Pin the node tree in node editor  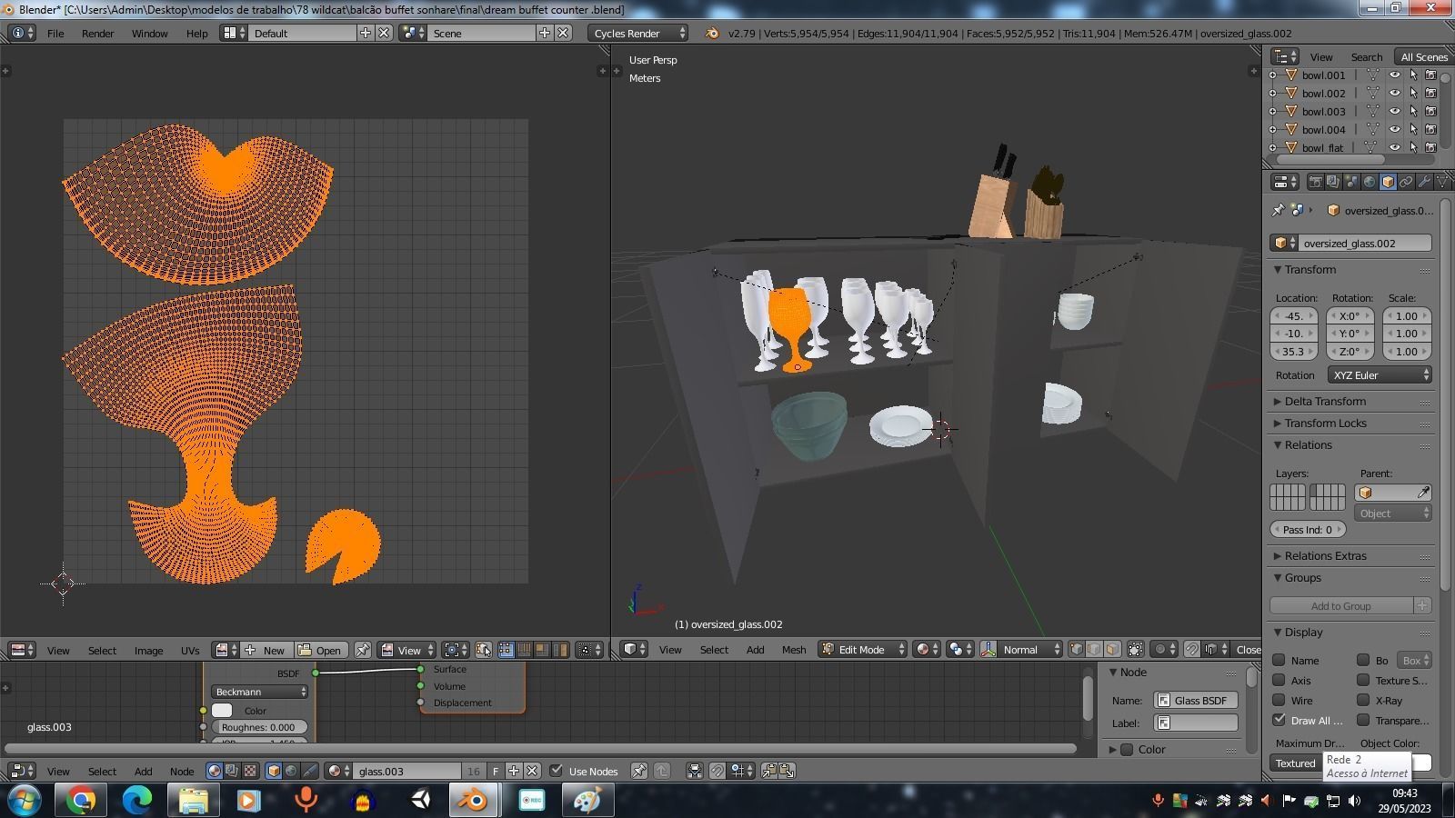(x=639, y=771)
